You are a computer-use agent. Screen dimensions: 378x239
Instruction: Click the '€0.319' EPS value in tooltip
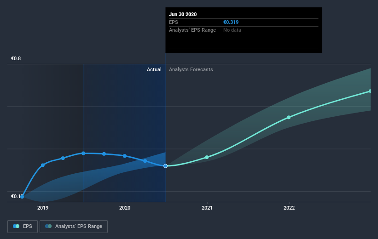[231, 22]
